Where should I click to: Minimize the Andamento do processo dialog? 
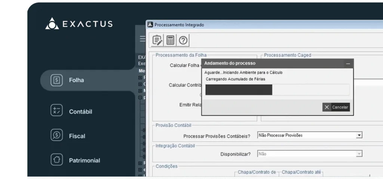tap(348, 64)
